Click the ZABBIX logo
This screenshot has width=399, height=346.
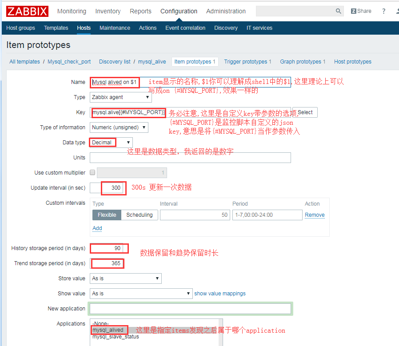[x=26, y=11]
